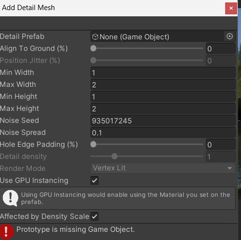This screenshot has width=241, height=240.
Task: Click the Detail Prefab label
Action: click(x=22, y=36)
